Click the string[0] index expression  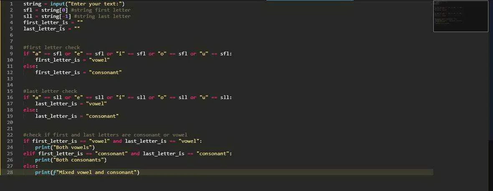point(54,10)
